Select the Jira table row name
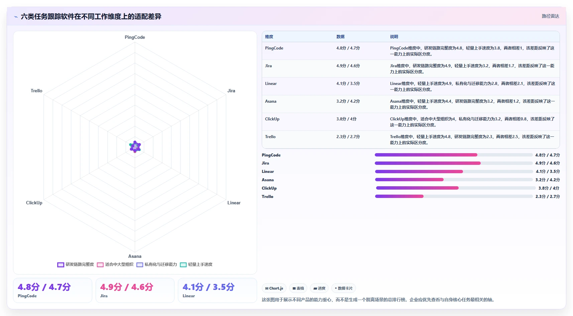Screen dimensions: 573x316 268,66
